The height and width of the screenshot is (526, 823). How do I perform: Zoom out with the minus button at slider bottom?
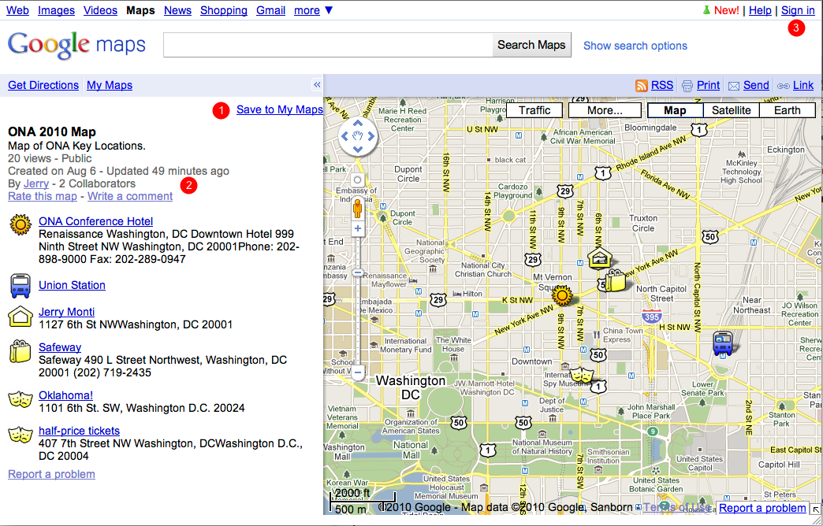(357, 373)
